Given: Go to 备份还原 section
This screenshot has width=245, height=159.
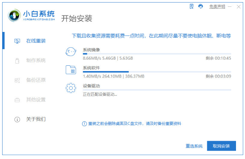Looking at the screenshot, I should (x=36, y=80).
